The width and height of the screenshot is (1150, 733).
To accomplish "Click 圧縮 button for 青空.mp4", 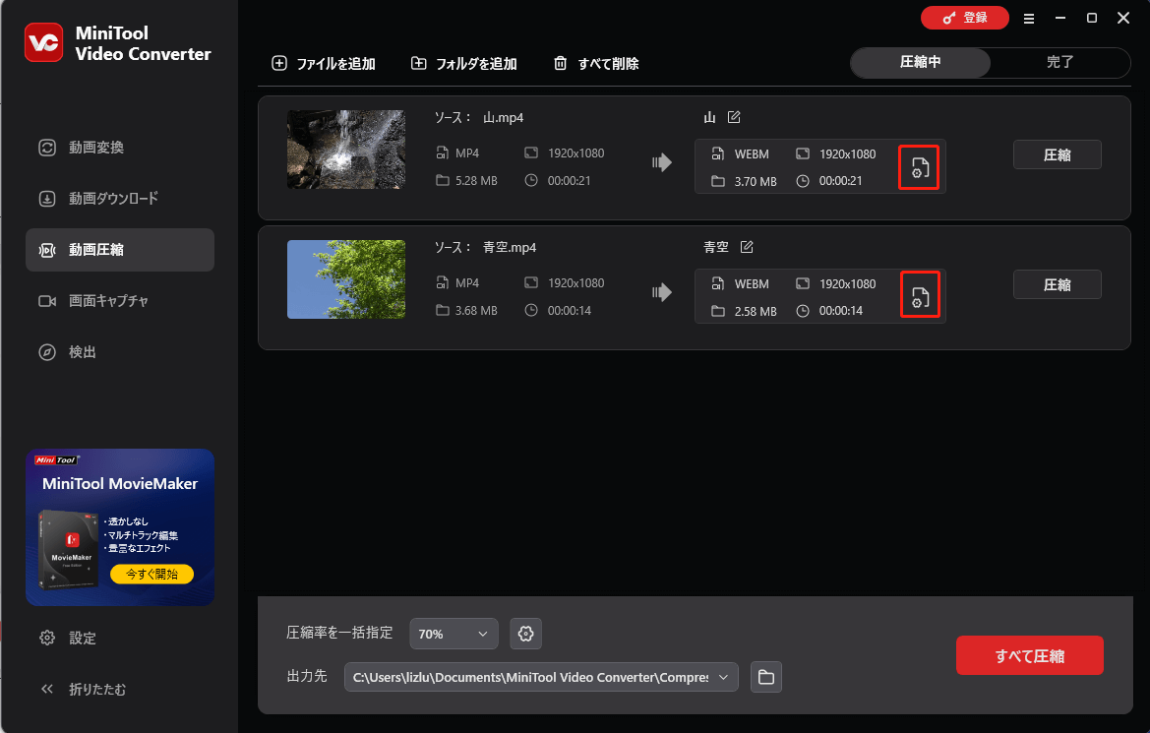I will point(1057,284).
